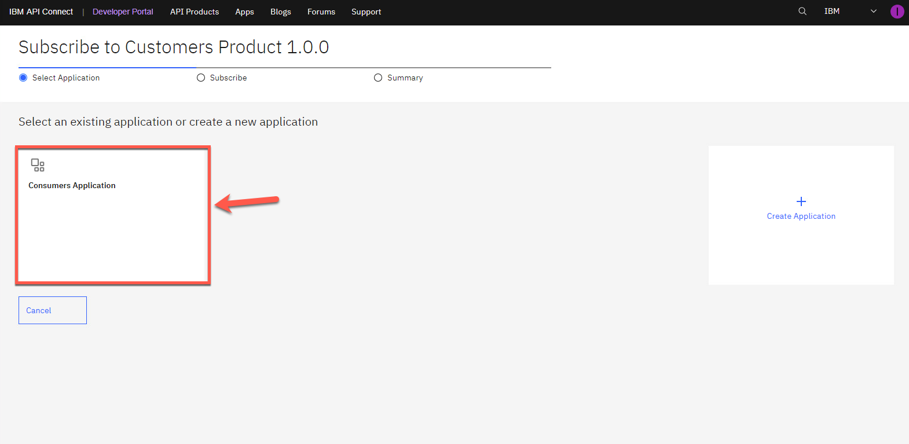This screenshot has height=444, width=909.
Task: Choose the Consumers Application card title
Action: [72, 185]
